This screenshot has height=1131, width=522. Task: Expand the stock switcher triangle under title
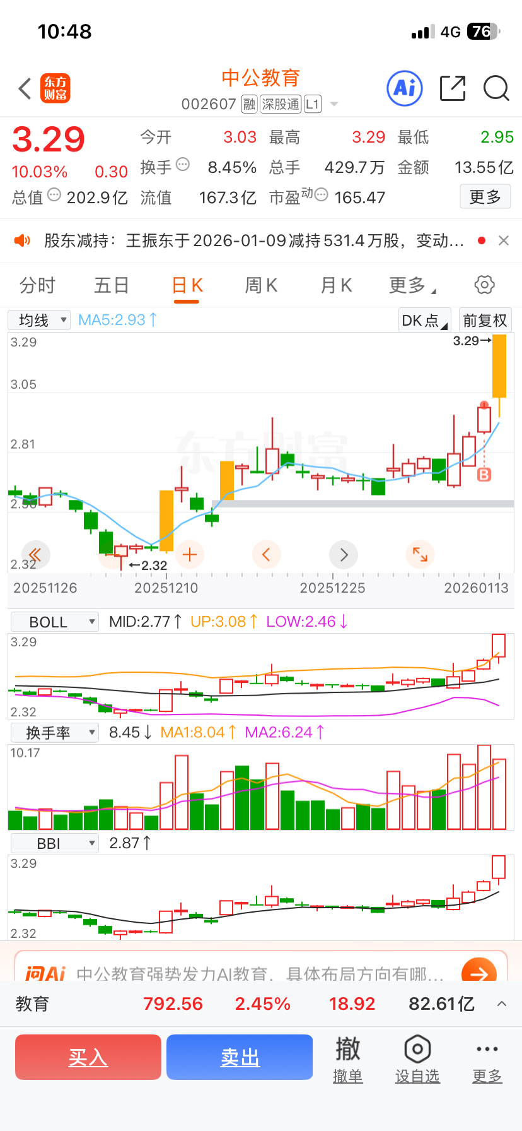click(334, 104)
